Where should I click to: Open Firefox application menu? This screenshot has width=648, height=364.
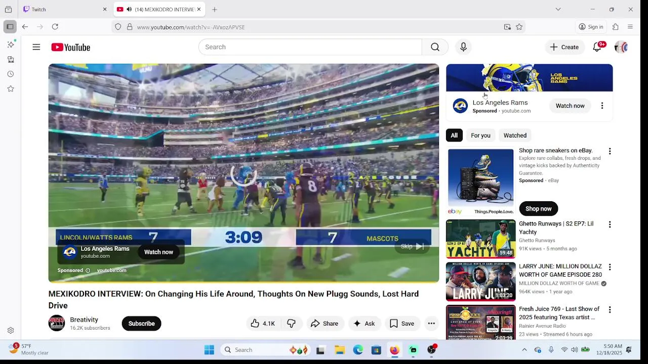(x=630, y=27)
